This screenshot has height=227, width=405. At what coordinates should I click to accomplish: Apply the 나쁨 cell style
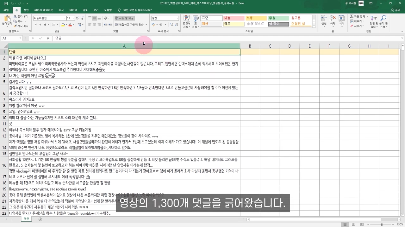(234, 18)
